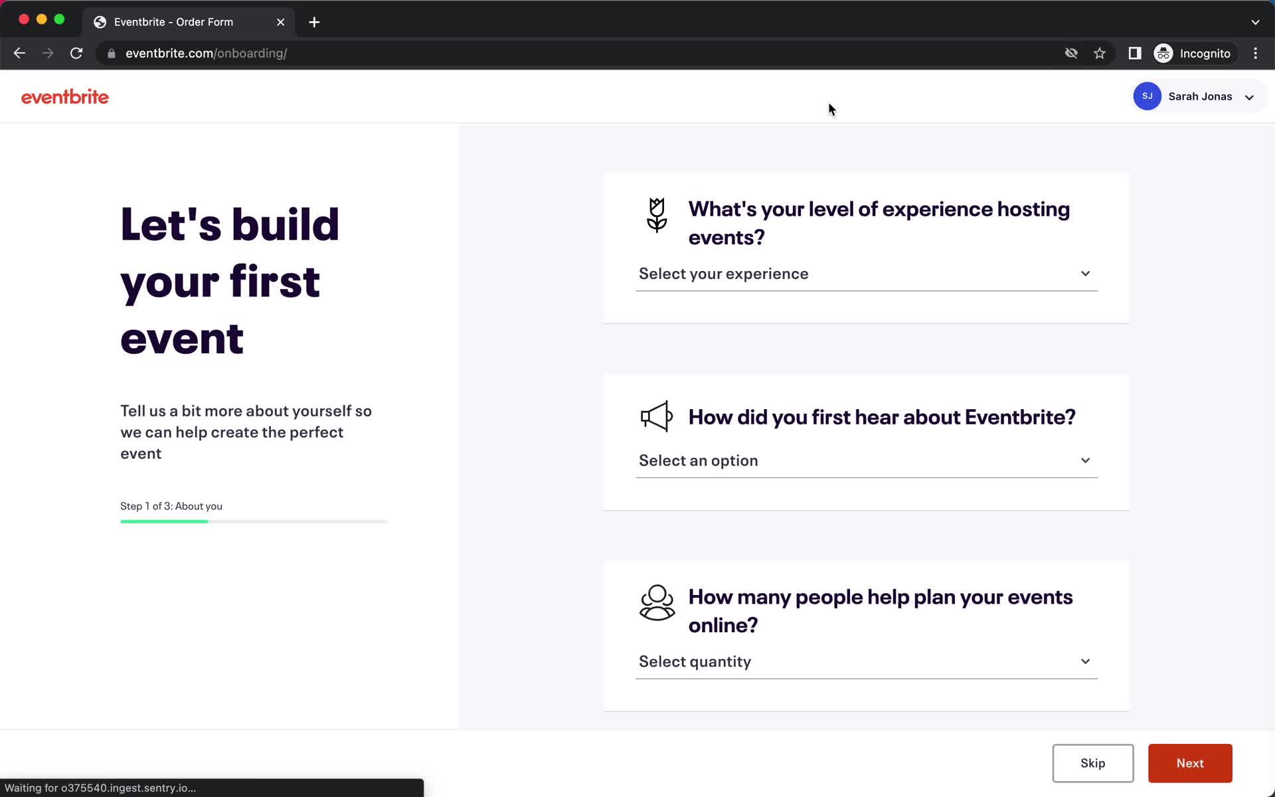
Task: Go back with the browser back arrow
Action: (19, 53)
